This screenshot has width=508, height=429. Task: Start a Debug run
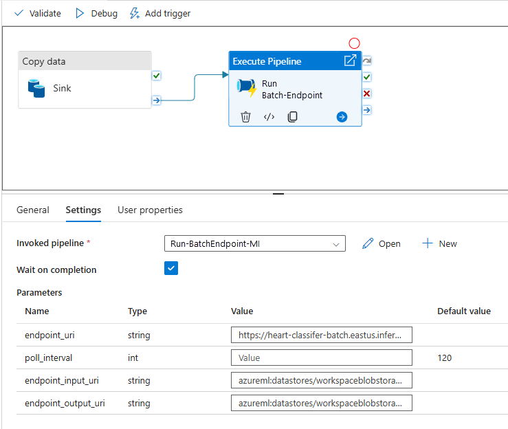[x=96, y=13]
